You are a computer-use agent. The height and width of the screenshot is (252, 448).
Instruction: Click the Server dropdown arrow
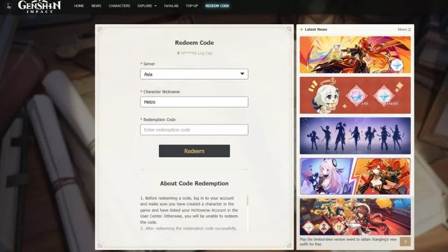click(x=242, y=74)
